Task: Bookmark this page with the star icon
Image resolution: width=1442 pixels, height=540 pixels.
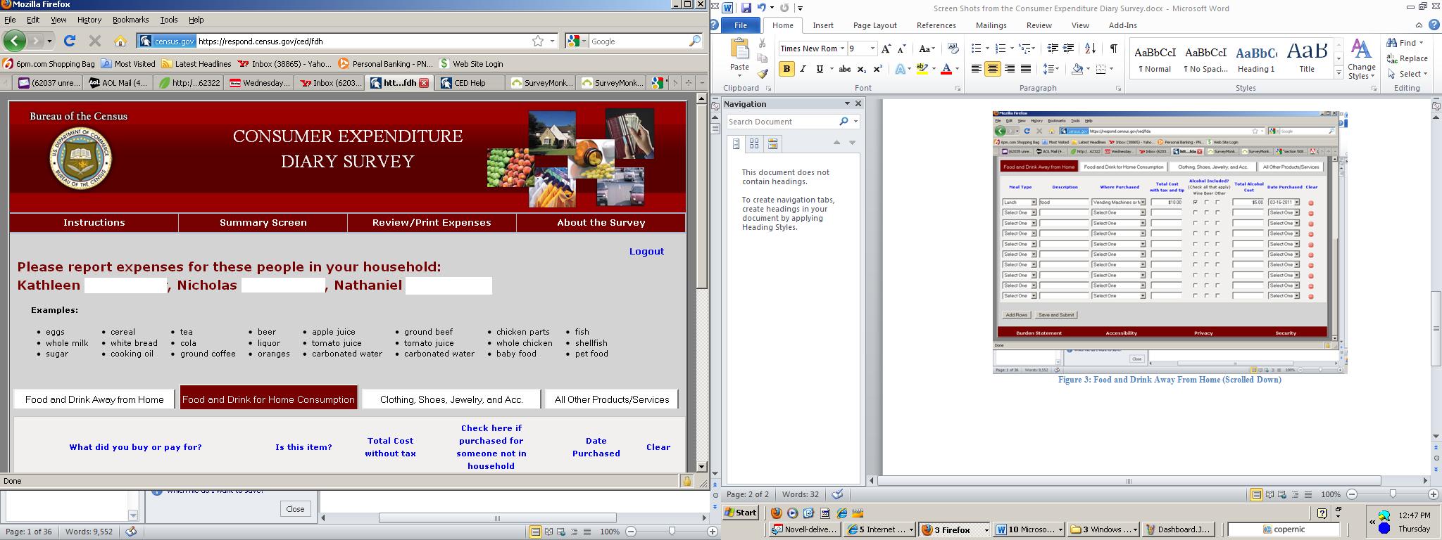Action: (x=538, y=41)
